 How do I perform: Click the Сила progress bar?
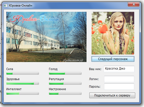[x=23, y=73]
